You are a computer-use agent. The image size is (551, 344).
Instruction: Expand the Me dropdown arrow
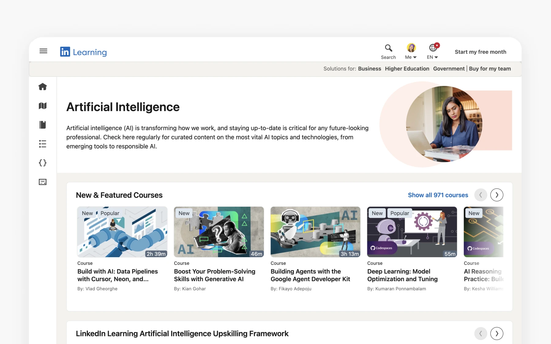[415, 57]
